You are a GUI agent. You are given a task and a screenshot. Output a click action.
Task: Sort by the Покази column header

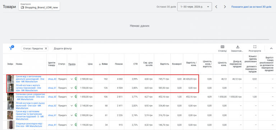point(119,64)
